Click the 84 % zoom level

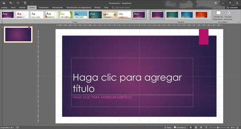point(232,127)
